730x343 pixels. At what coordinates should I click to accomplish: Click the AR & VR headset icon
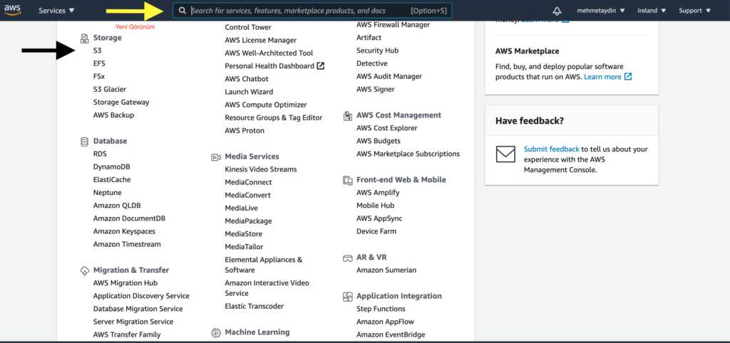coord(347,258)
